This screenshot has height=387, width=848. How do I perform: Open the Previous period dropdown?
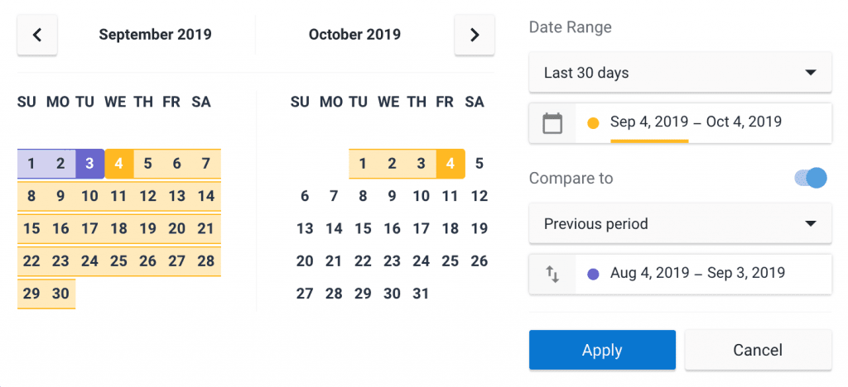680,223
